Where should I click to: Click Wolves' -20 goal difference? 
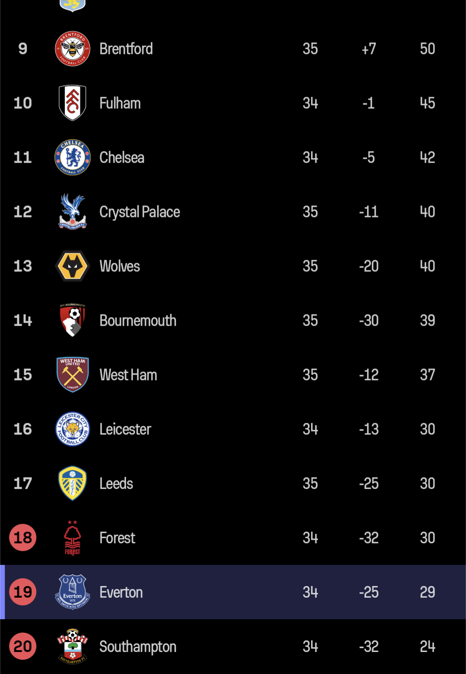[x=369, y=266]
